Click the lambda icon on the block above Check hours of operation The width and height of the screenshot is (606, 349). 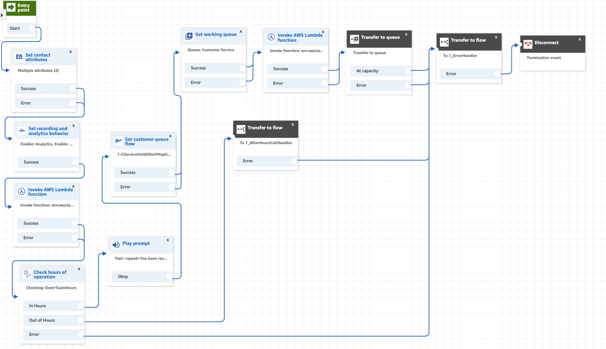(x=21, y=191)
